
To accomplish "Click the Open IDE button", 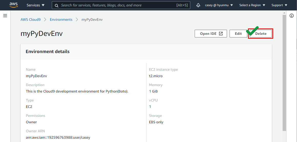I will tap(211, 34).
